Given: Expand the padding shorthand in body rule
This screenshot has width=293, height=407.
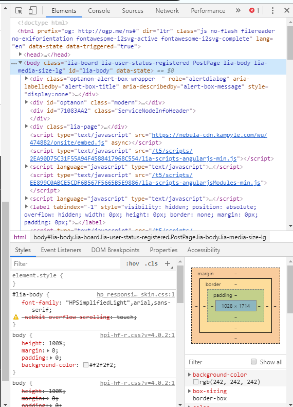Looking at the screenshot, I should coord(51,358).
